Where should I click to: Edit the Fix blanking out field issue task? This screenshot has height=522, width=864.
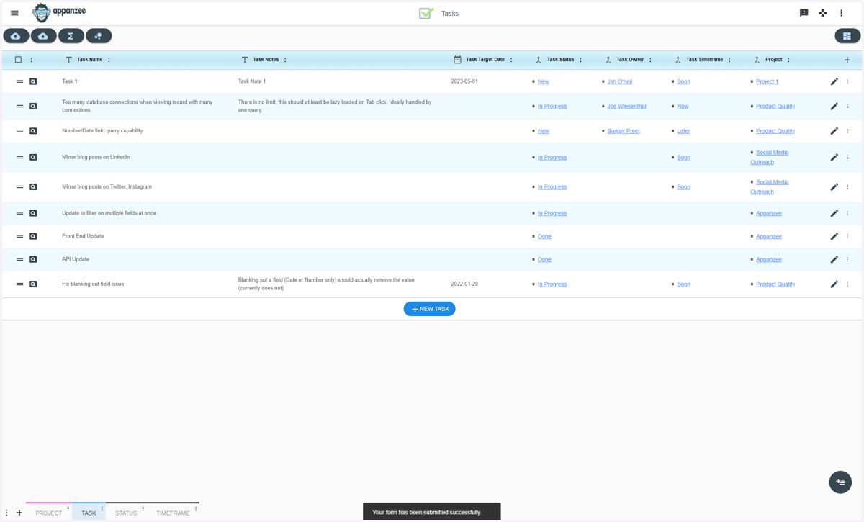(x=834, y=284)
